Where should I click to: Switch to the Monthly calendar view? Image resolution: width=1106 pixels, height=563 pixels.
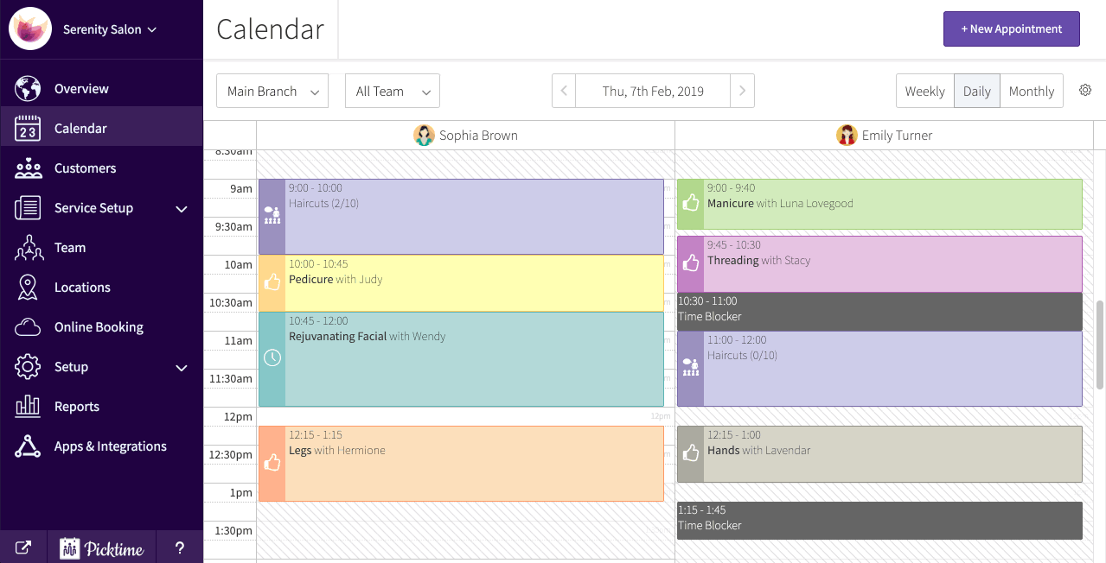(1031, 91)
